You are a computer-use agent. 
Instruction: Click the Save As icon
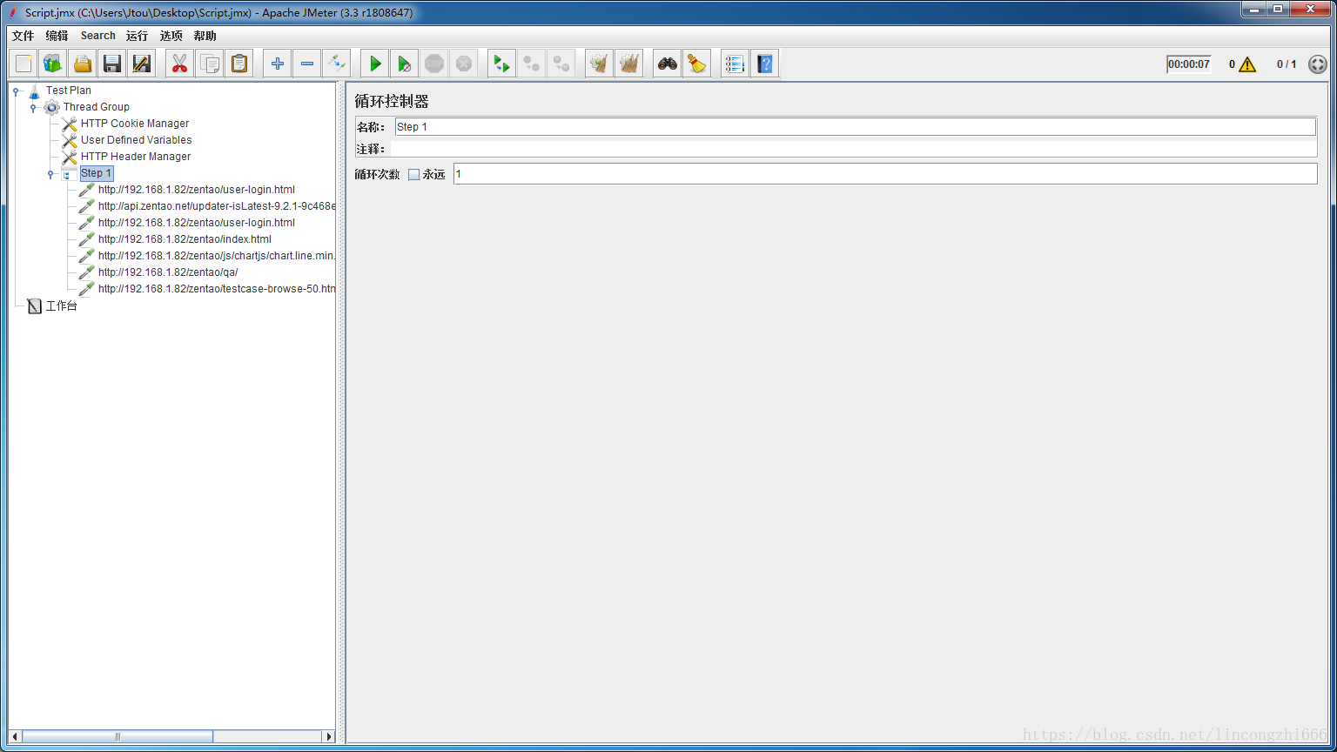(142, 64)
